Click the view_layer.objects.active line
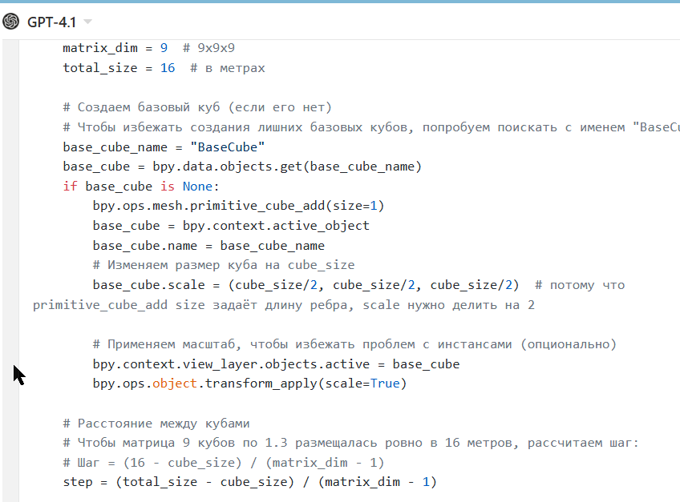This screenshot has height=502, width=680. [x=276, y=364]
